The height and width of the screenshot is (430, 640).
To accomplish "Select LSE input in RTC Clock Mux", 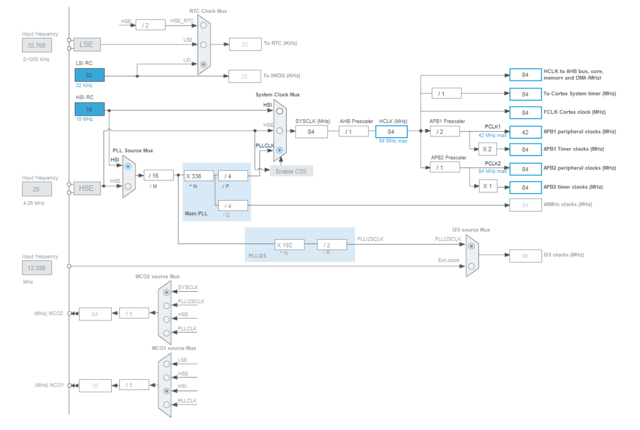I will point(203,45).
